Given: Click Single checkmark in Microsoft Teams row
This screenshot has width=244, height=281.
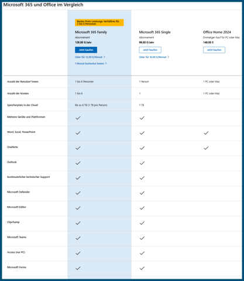Looking at the screenshot, I should pos(142,238).
